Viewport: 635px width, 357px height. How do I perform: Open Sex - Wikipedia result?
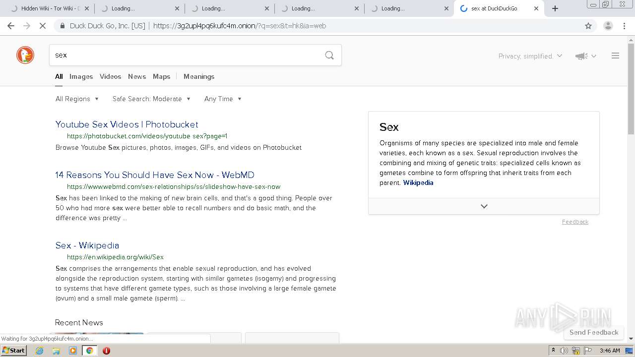click(x=87, y=245)
